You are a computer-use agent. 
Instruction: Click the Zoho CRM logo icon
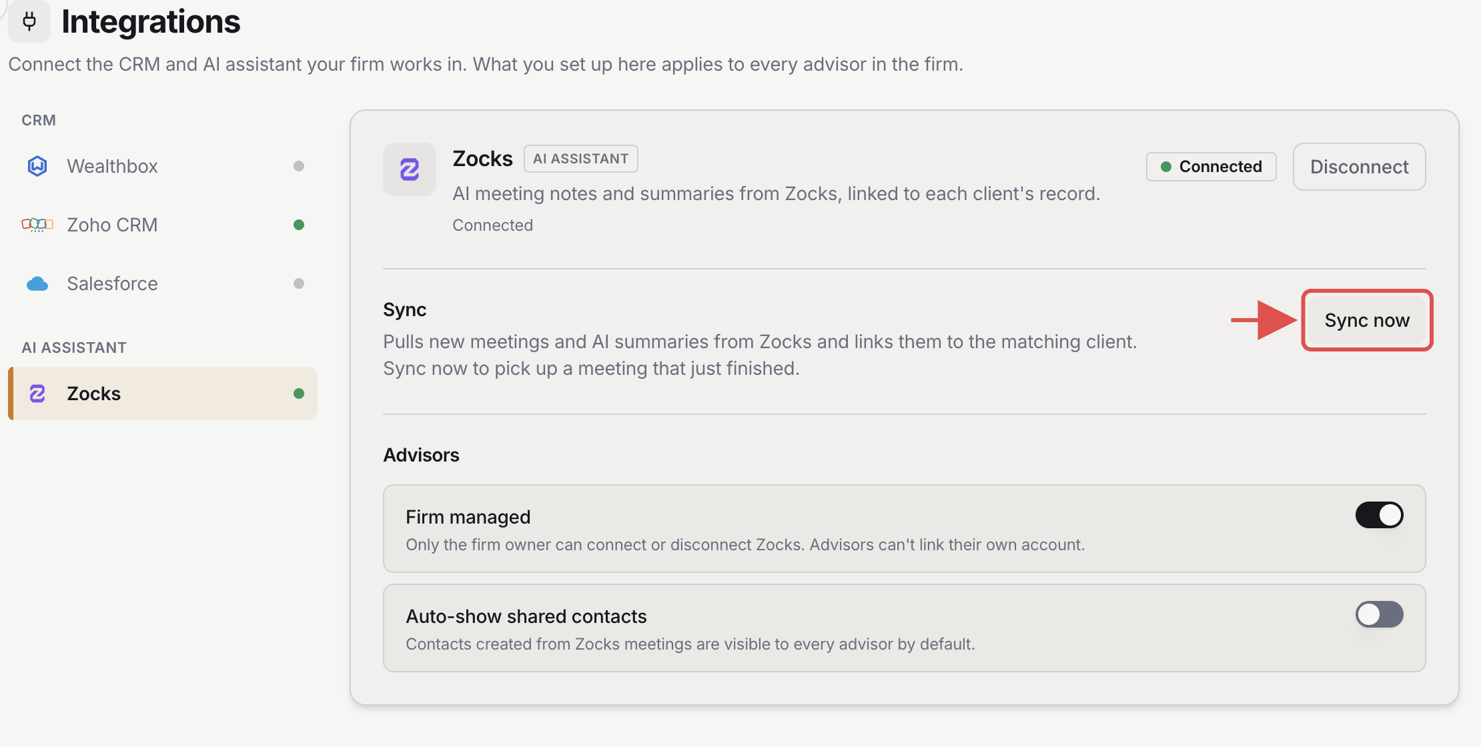tap(37, 225)
